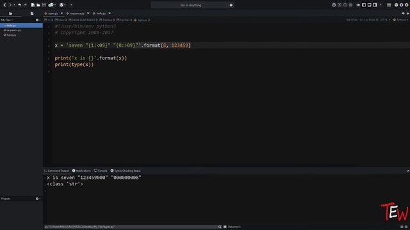This screenshot has height=230, width=410.
Task: Go back using the back arrow
Action: coord(4,5)
